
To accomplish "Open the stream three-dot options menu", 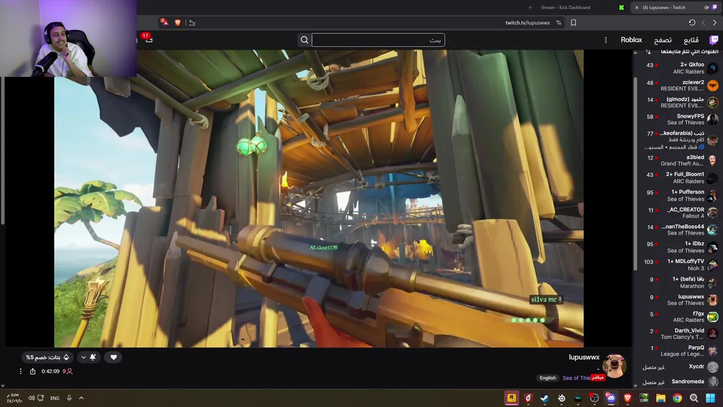I will pyautogui.click(x=20, y=371).
